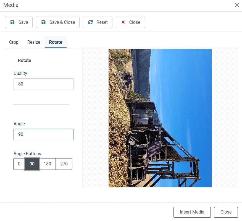Click the Quality label
Viewport: 242px width, 221px height.
point(20,73)
